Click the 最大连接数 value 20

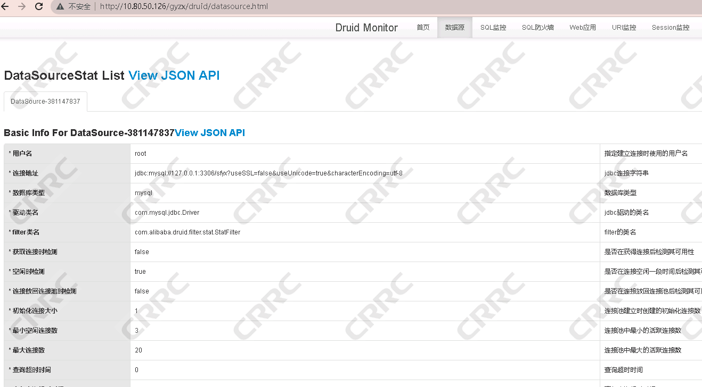point(138,350)
